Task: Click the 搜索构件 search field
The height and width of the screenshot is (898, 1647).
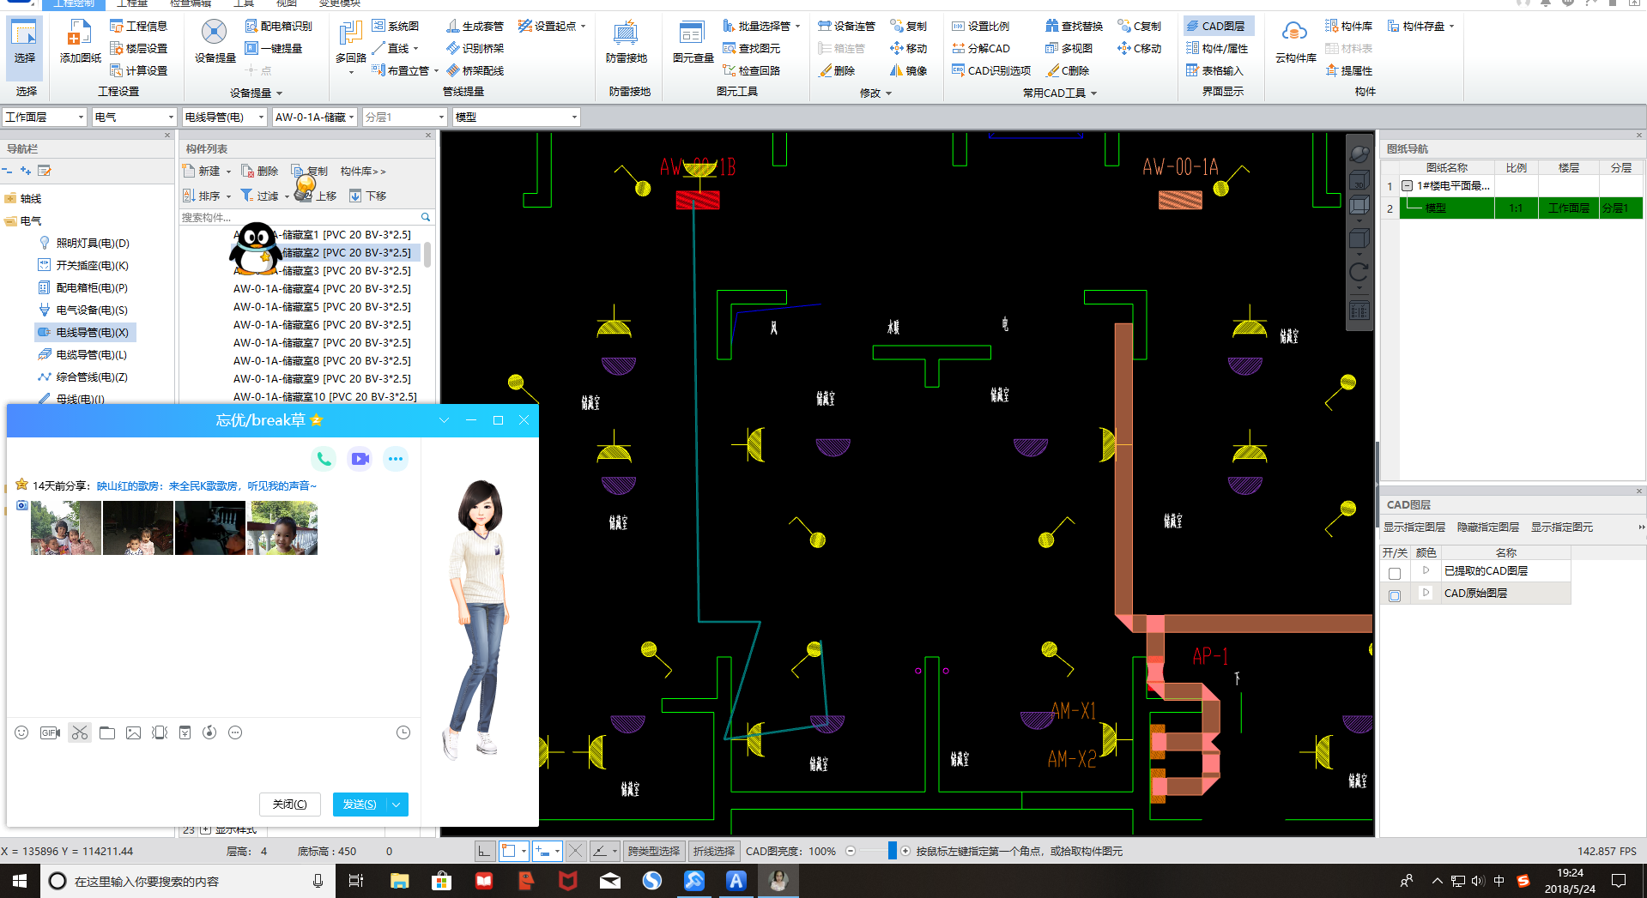Action: pos(300,217)
